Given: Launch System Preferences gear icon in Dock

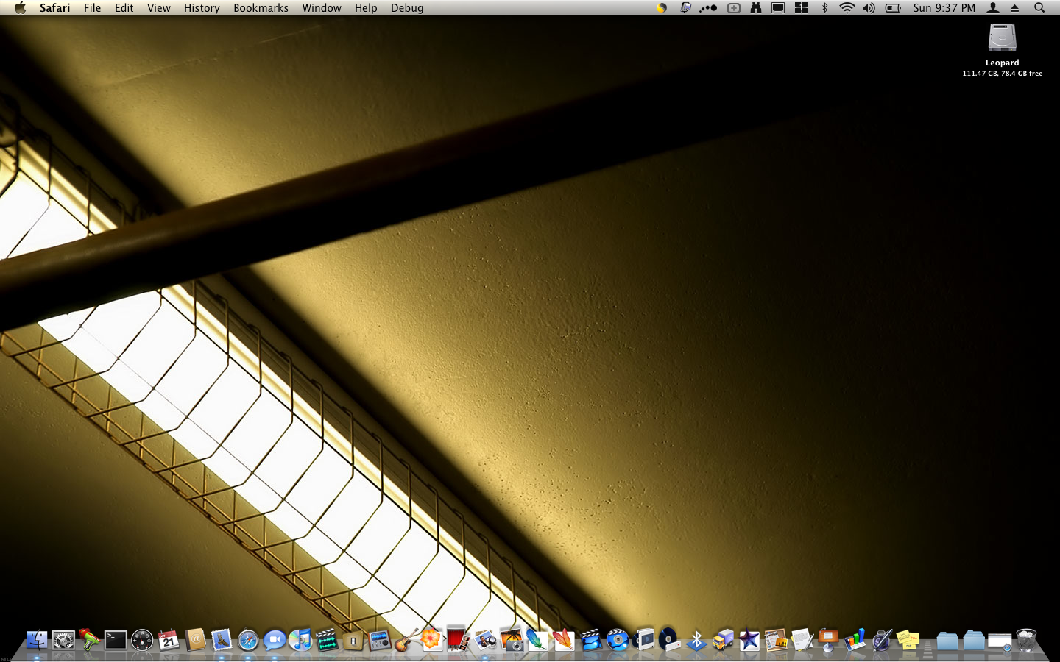Looking at the screenshot, I should (63, 640).
